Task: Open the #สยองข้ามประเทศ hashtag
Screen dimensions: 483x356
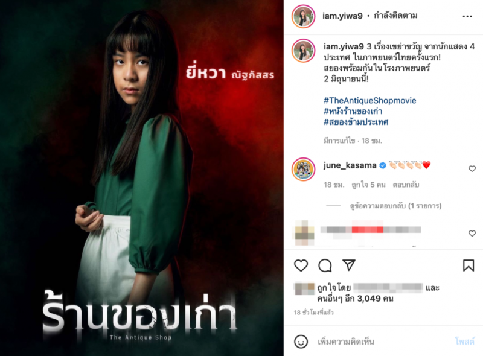Action: coord(356,122)
